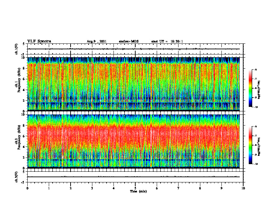Image resolution: width=274 pixels, height=211 pixels.
Task: Click the "0" tick on Time axis
Action: click(27, 188)
